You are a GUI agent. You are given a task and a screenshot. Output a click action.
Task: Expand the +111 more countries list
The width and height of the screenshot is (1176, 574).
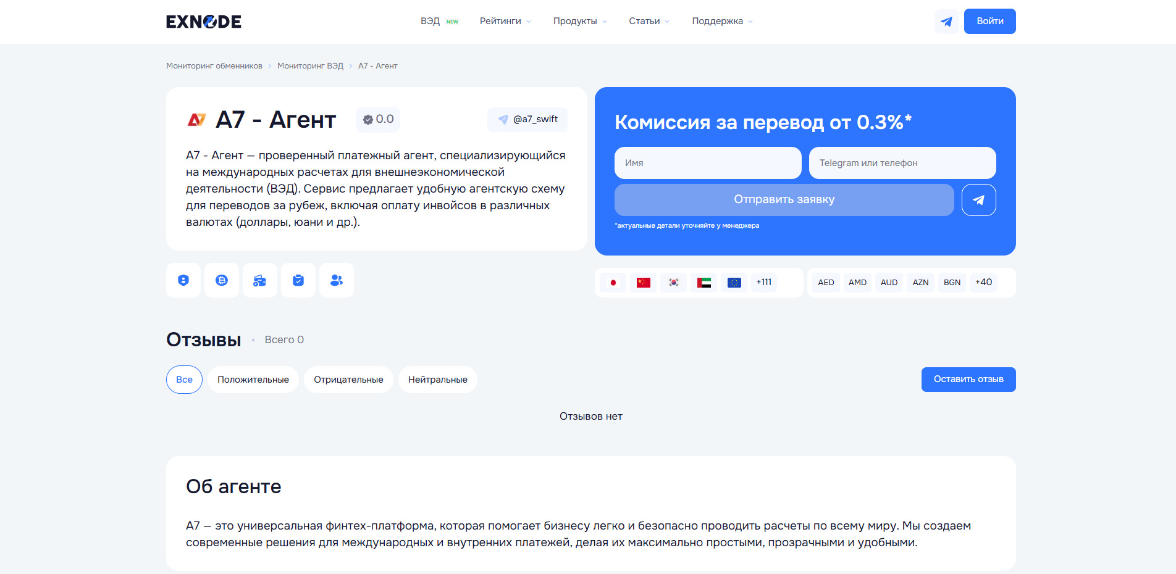764,283
